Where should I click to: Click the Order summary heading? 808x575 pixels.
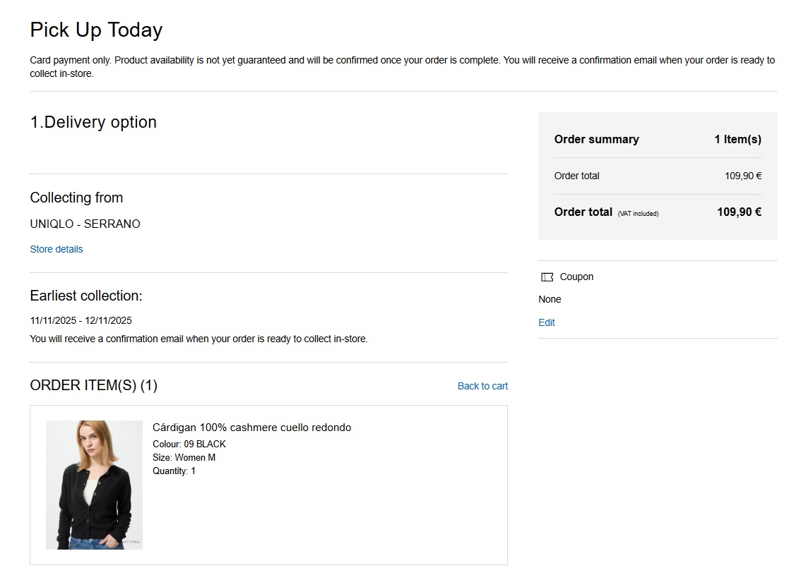596,139
